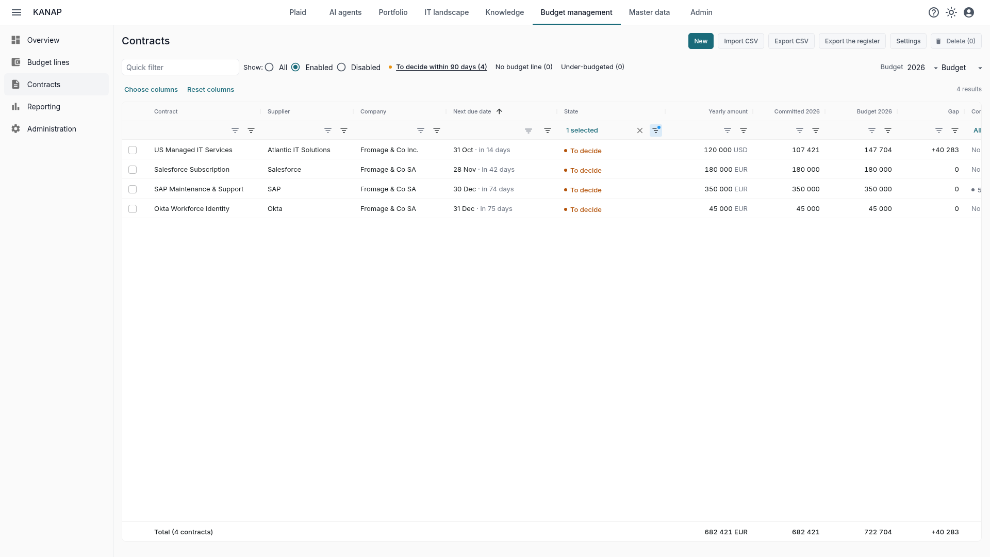This screenshot has height=557, width=990.
Task: Tick checkbox for US Managed IT Services
Action: 133,150
